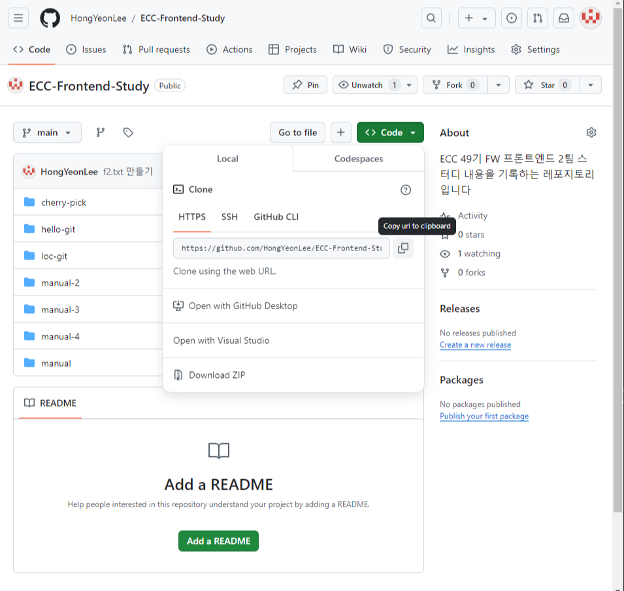Image resolution: width=624 pixels, height=591 pixels.
Task: Open the user avatar menu
Action: click(x=591, y=18)
